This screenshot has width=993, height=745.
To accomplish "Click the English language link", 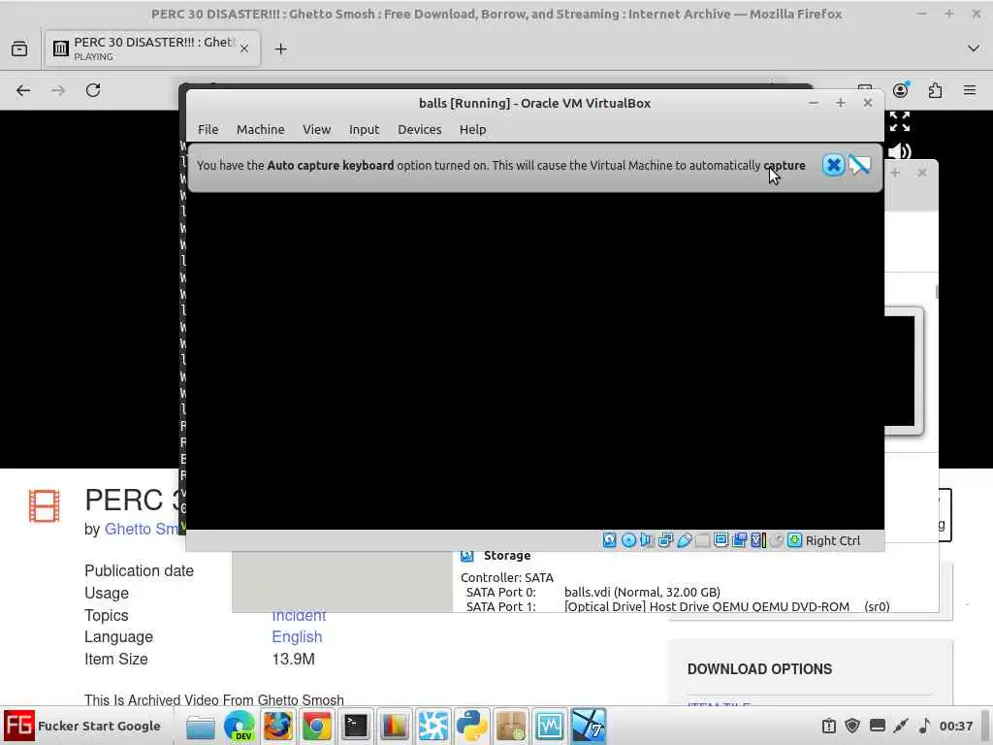I will coord(297,636).
